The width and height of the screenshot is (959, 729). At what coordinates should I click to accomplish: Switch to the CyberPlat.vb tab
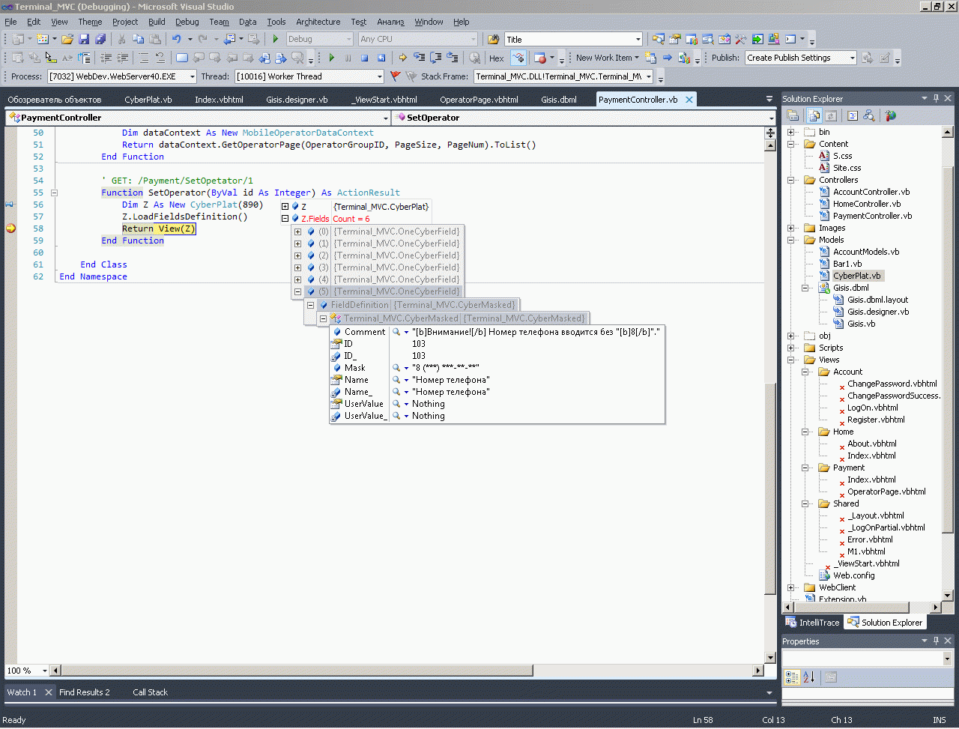[x=148, y=100]
